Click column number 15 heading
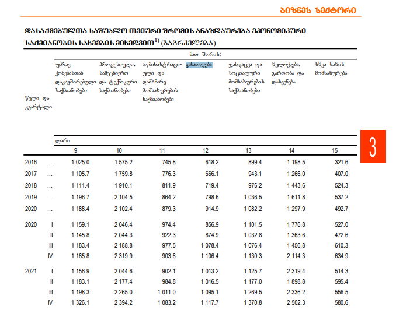Screen dimensions: 396x317 (334, 151)
